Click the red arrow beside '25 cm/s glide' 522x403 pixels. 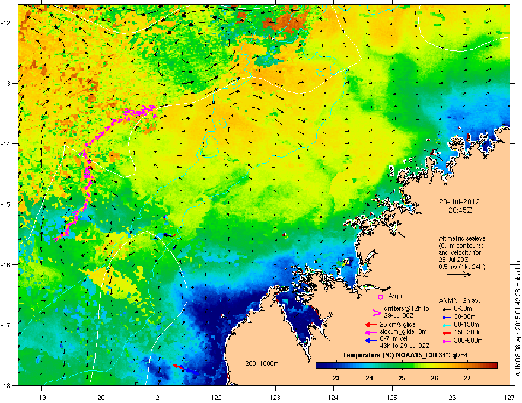coord(371,325)
